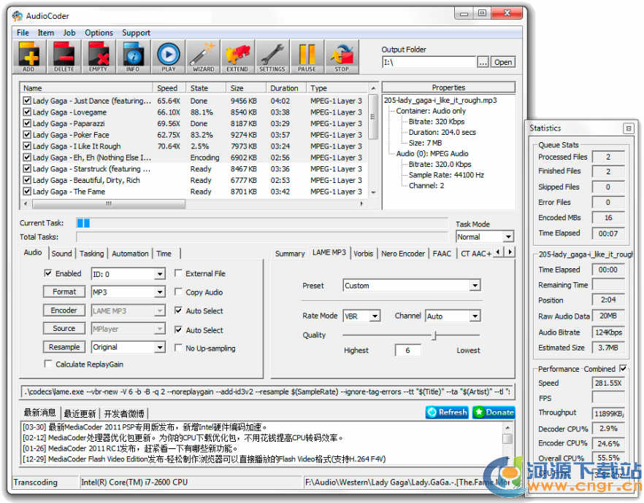Close the Statistics panel
The width and height of the screenshot is (644, 503).
(x=628, y=128)
